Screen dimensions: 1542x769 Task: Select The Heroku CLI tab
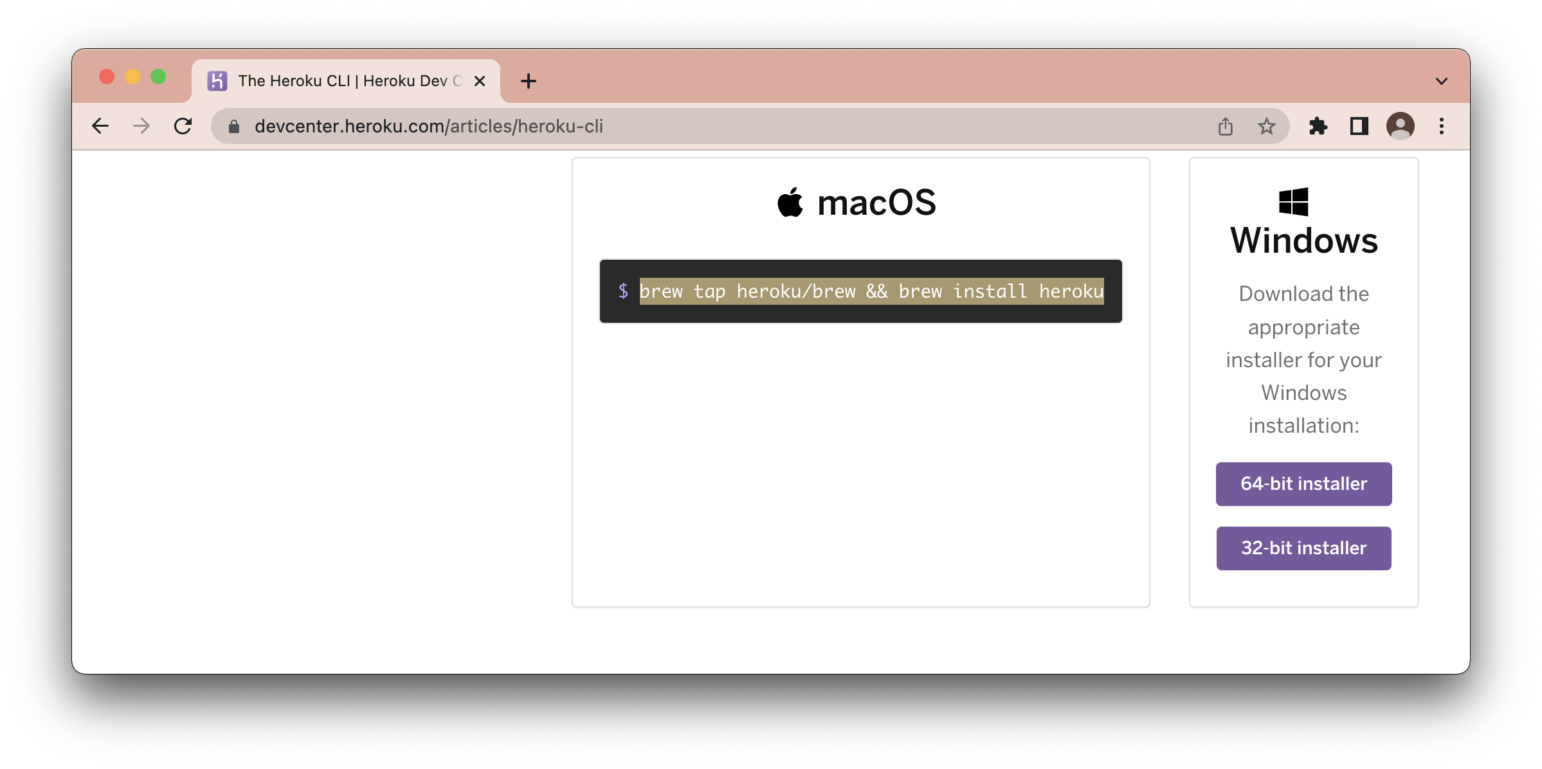[x=346, y=81]
